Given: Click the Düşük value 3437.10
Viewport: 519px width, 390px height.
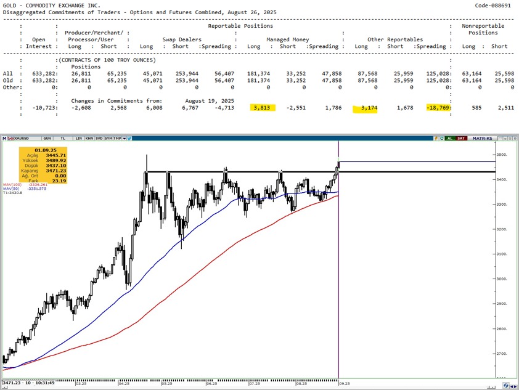Looking at the screenshot, I should pyautogui.click(x=56, y=165).
